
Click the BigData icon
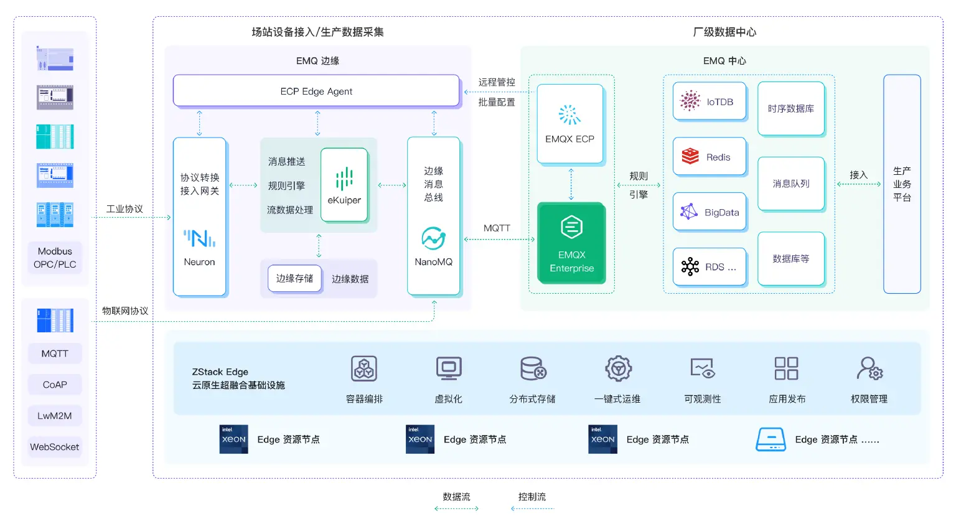tap(688, 212)
